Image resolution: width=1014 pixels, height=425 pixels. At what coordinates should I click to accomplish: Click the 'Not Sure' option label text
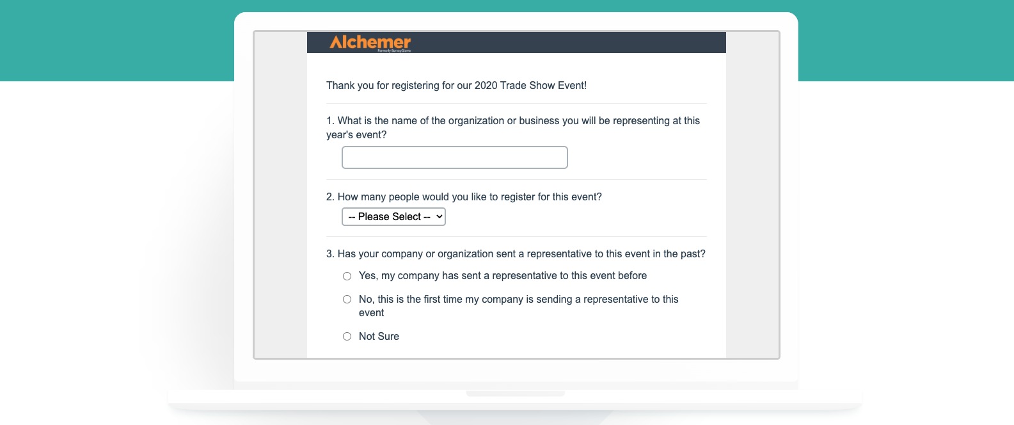point(379,336)
